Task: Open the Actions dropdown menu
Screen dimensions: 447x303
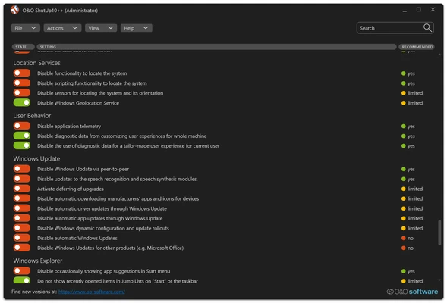Action: click(x=62, y=28)
